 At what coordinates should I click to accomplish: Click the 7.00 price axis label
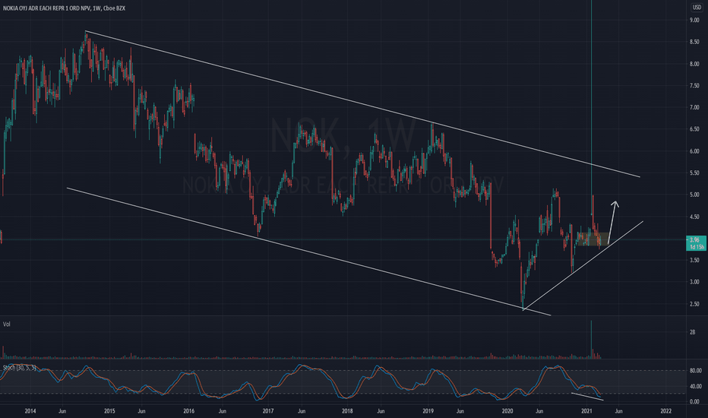694,108
